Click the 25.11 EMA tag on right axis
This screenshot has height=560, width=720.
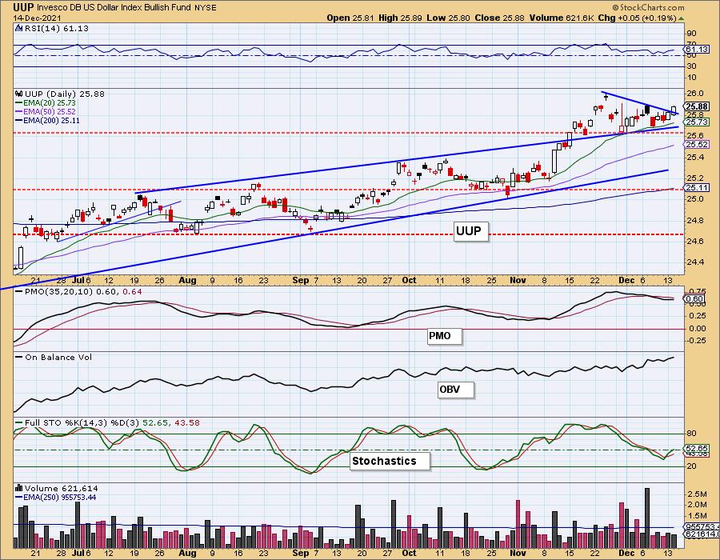697,187
